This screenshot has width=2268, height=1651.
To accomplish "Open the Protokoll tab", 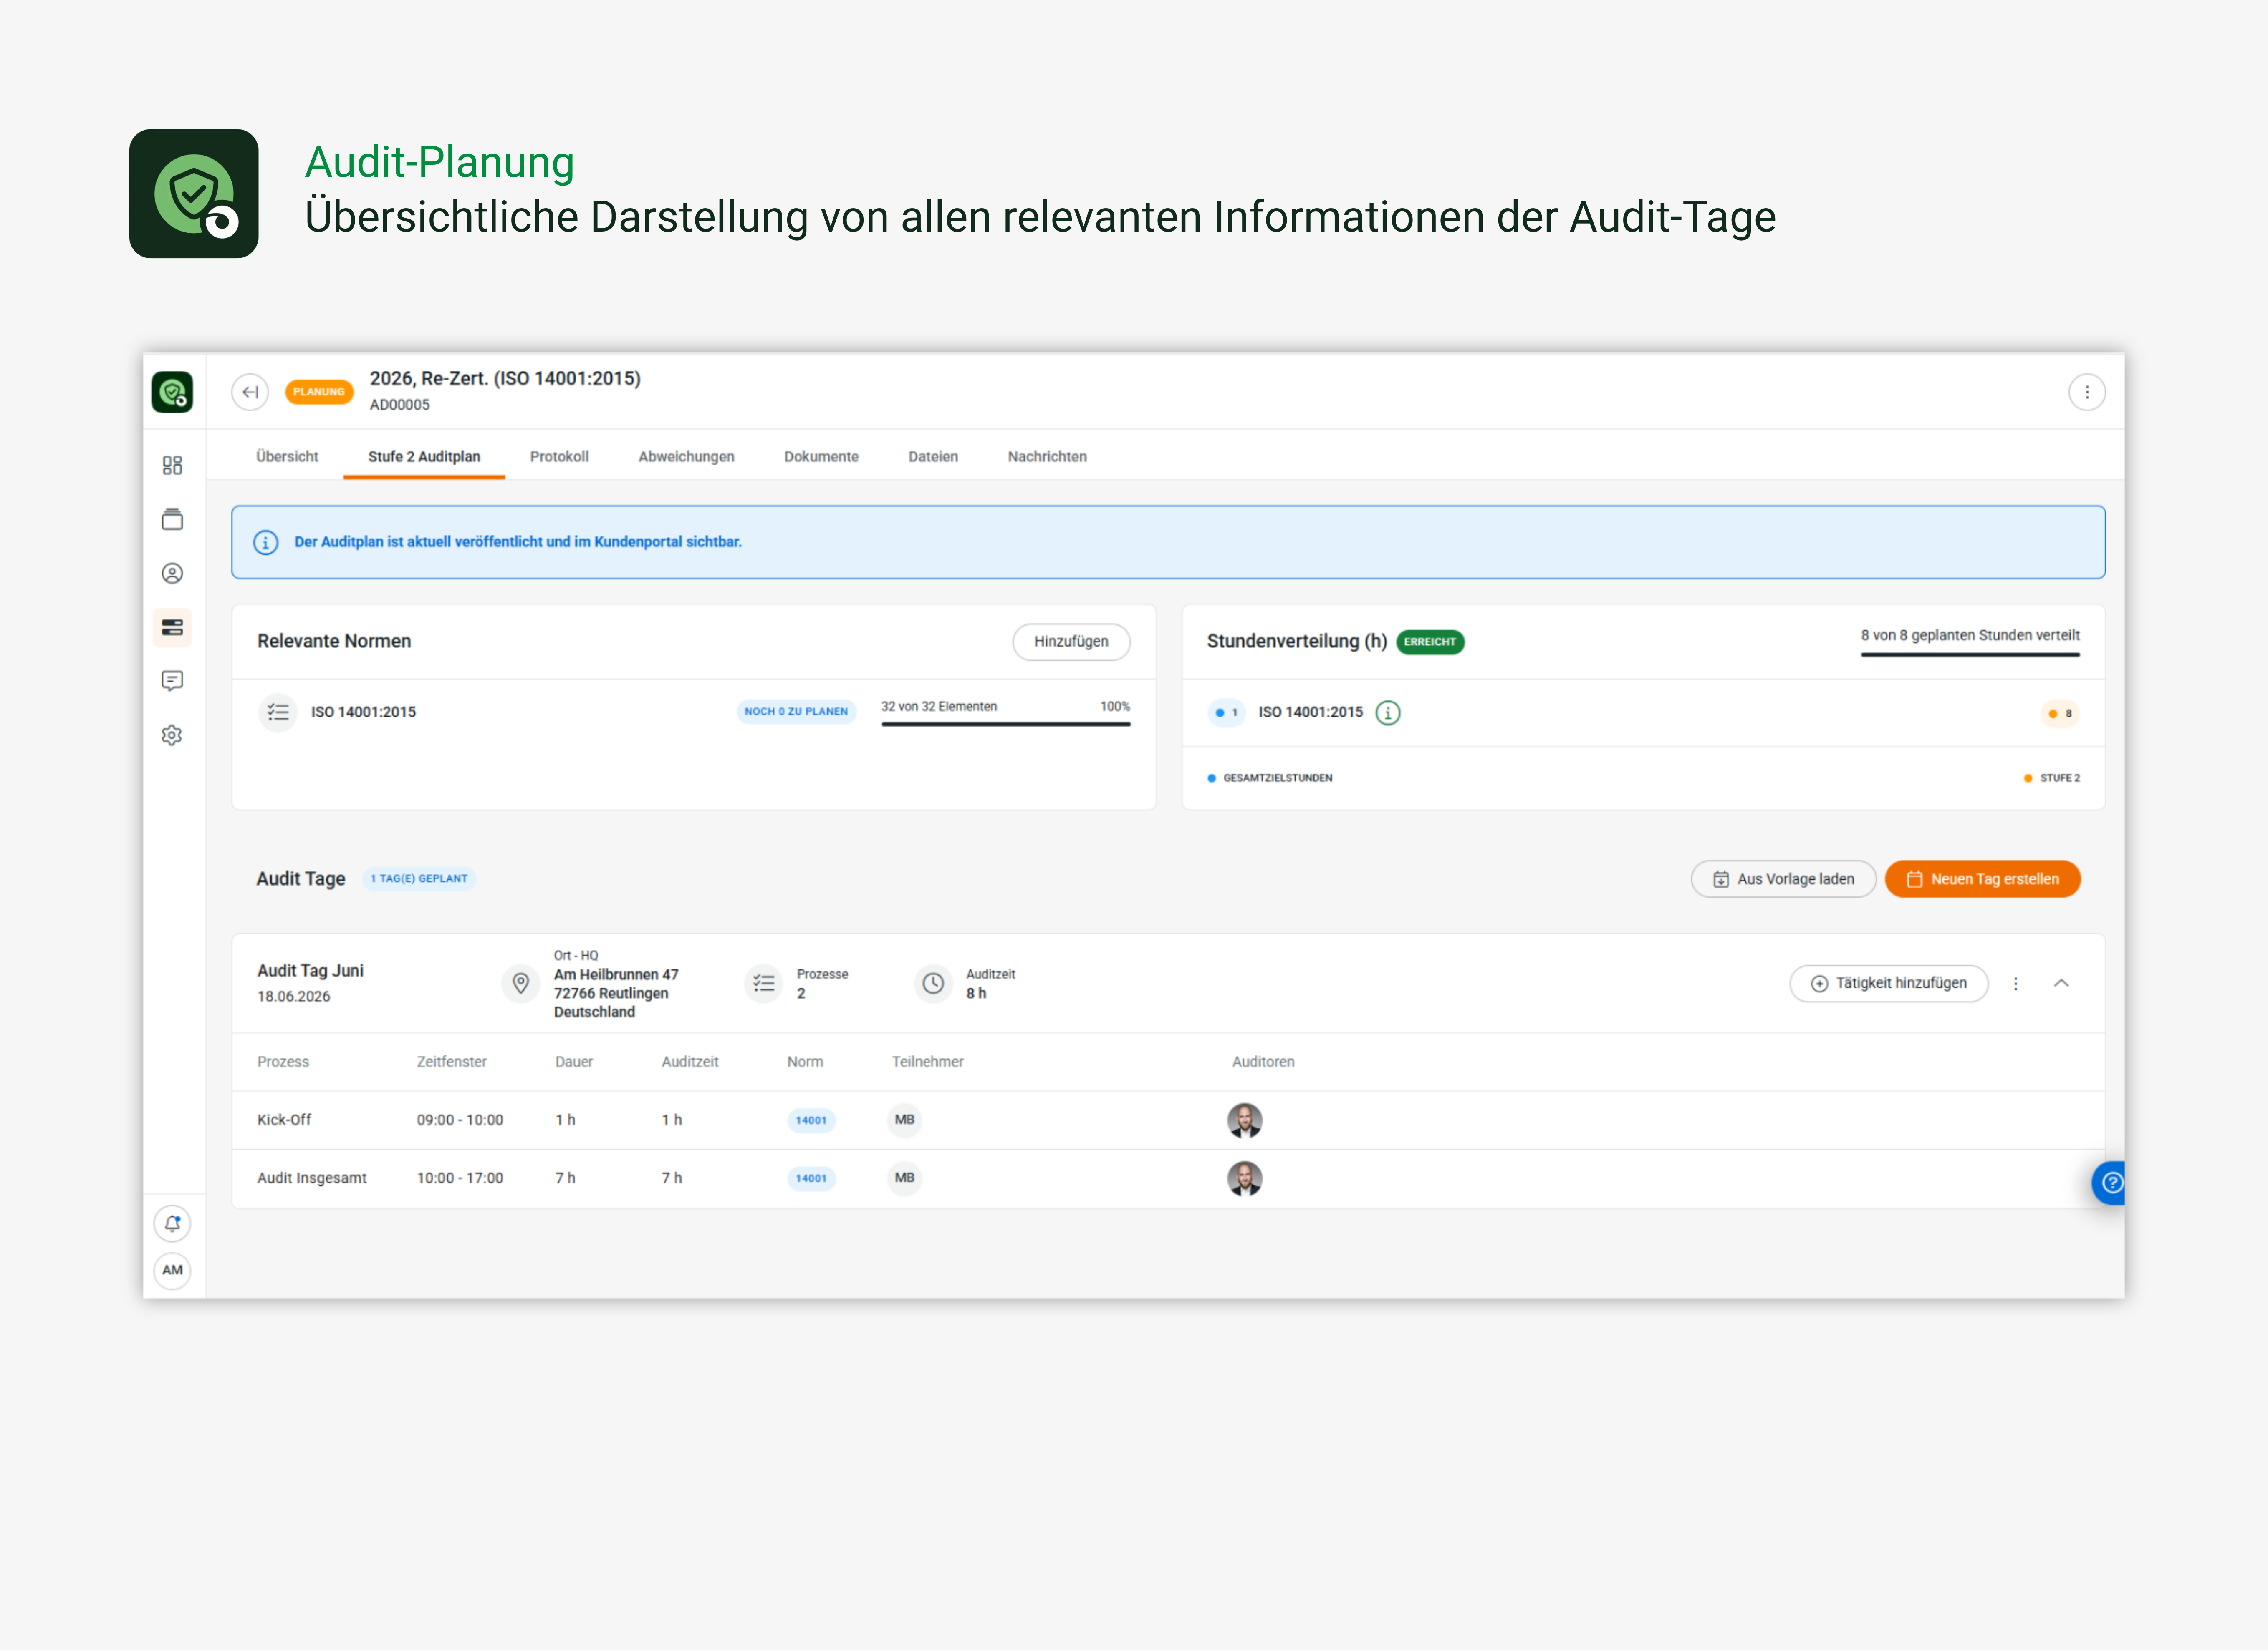I will [559, 457].
